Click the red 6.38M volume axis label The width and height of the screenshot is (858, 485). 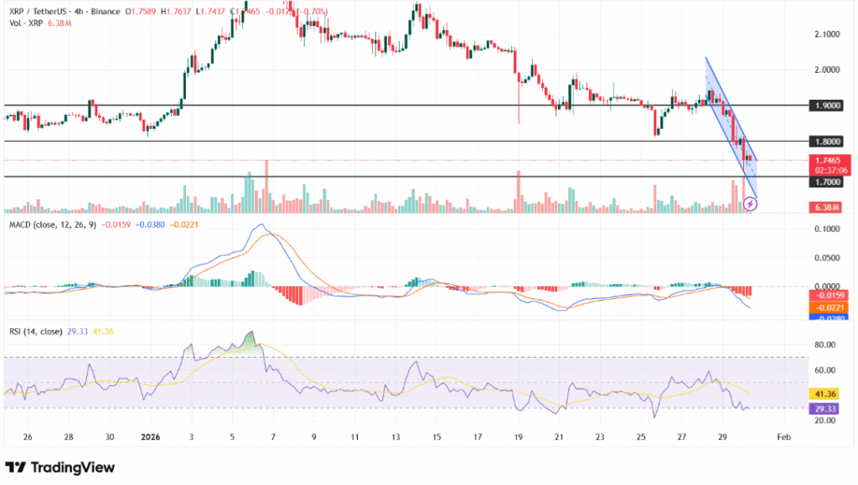click(827, 207)
